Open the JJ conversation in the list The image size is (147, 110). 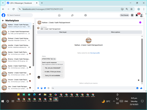click(16, 33)
